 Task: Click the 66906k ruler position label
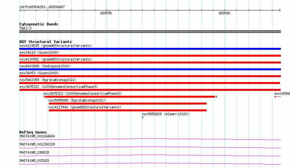pyautogui.click(x=225, y=13)
